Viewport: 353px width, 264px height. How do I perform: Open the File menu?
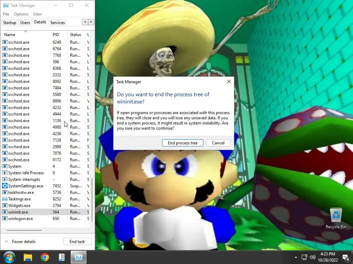(6, 14)
